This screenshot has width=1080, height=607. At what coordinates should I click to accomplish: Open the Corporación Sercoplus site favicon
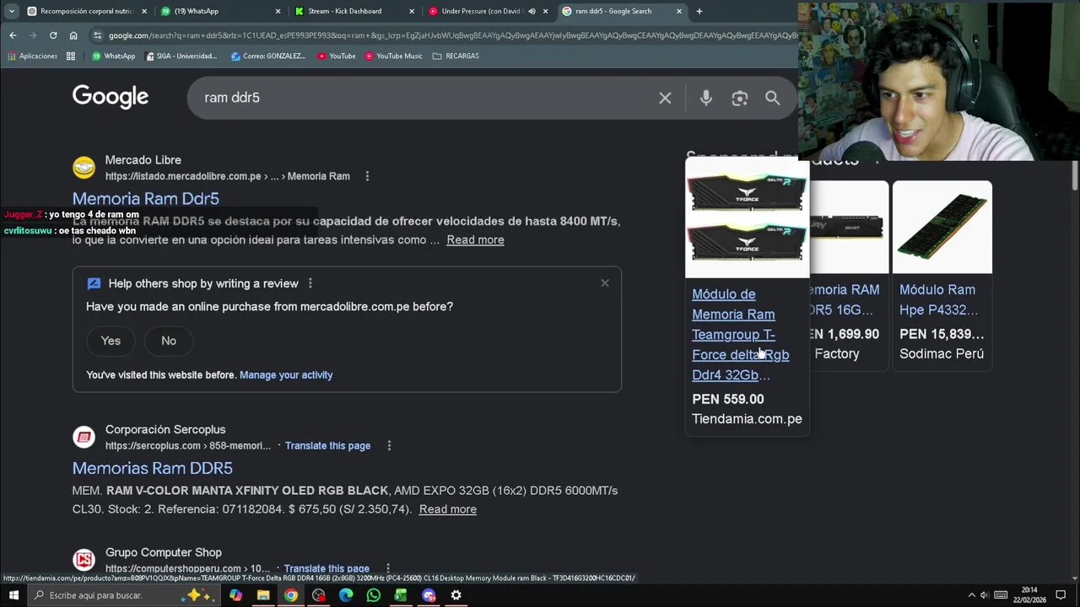[x=84, y=437]
